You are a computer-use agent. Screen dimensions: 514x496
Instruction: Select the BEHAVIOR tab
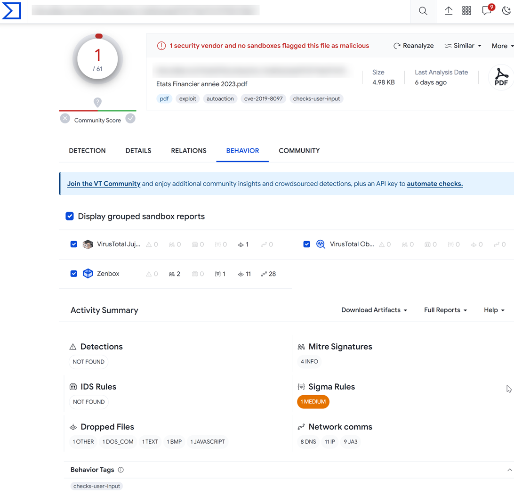click(x=242, y=151)
